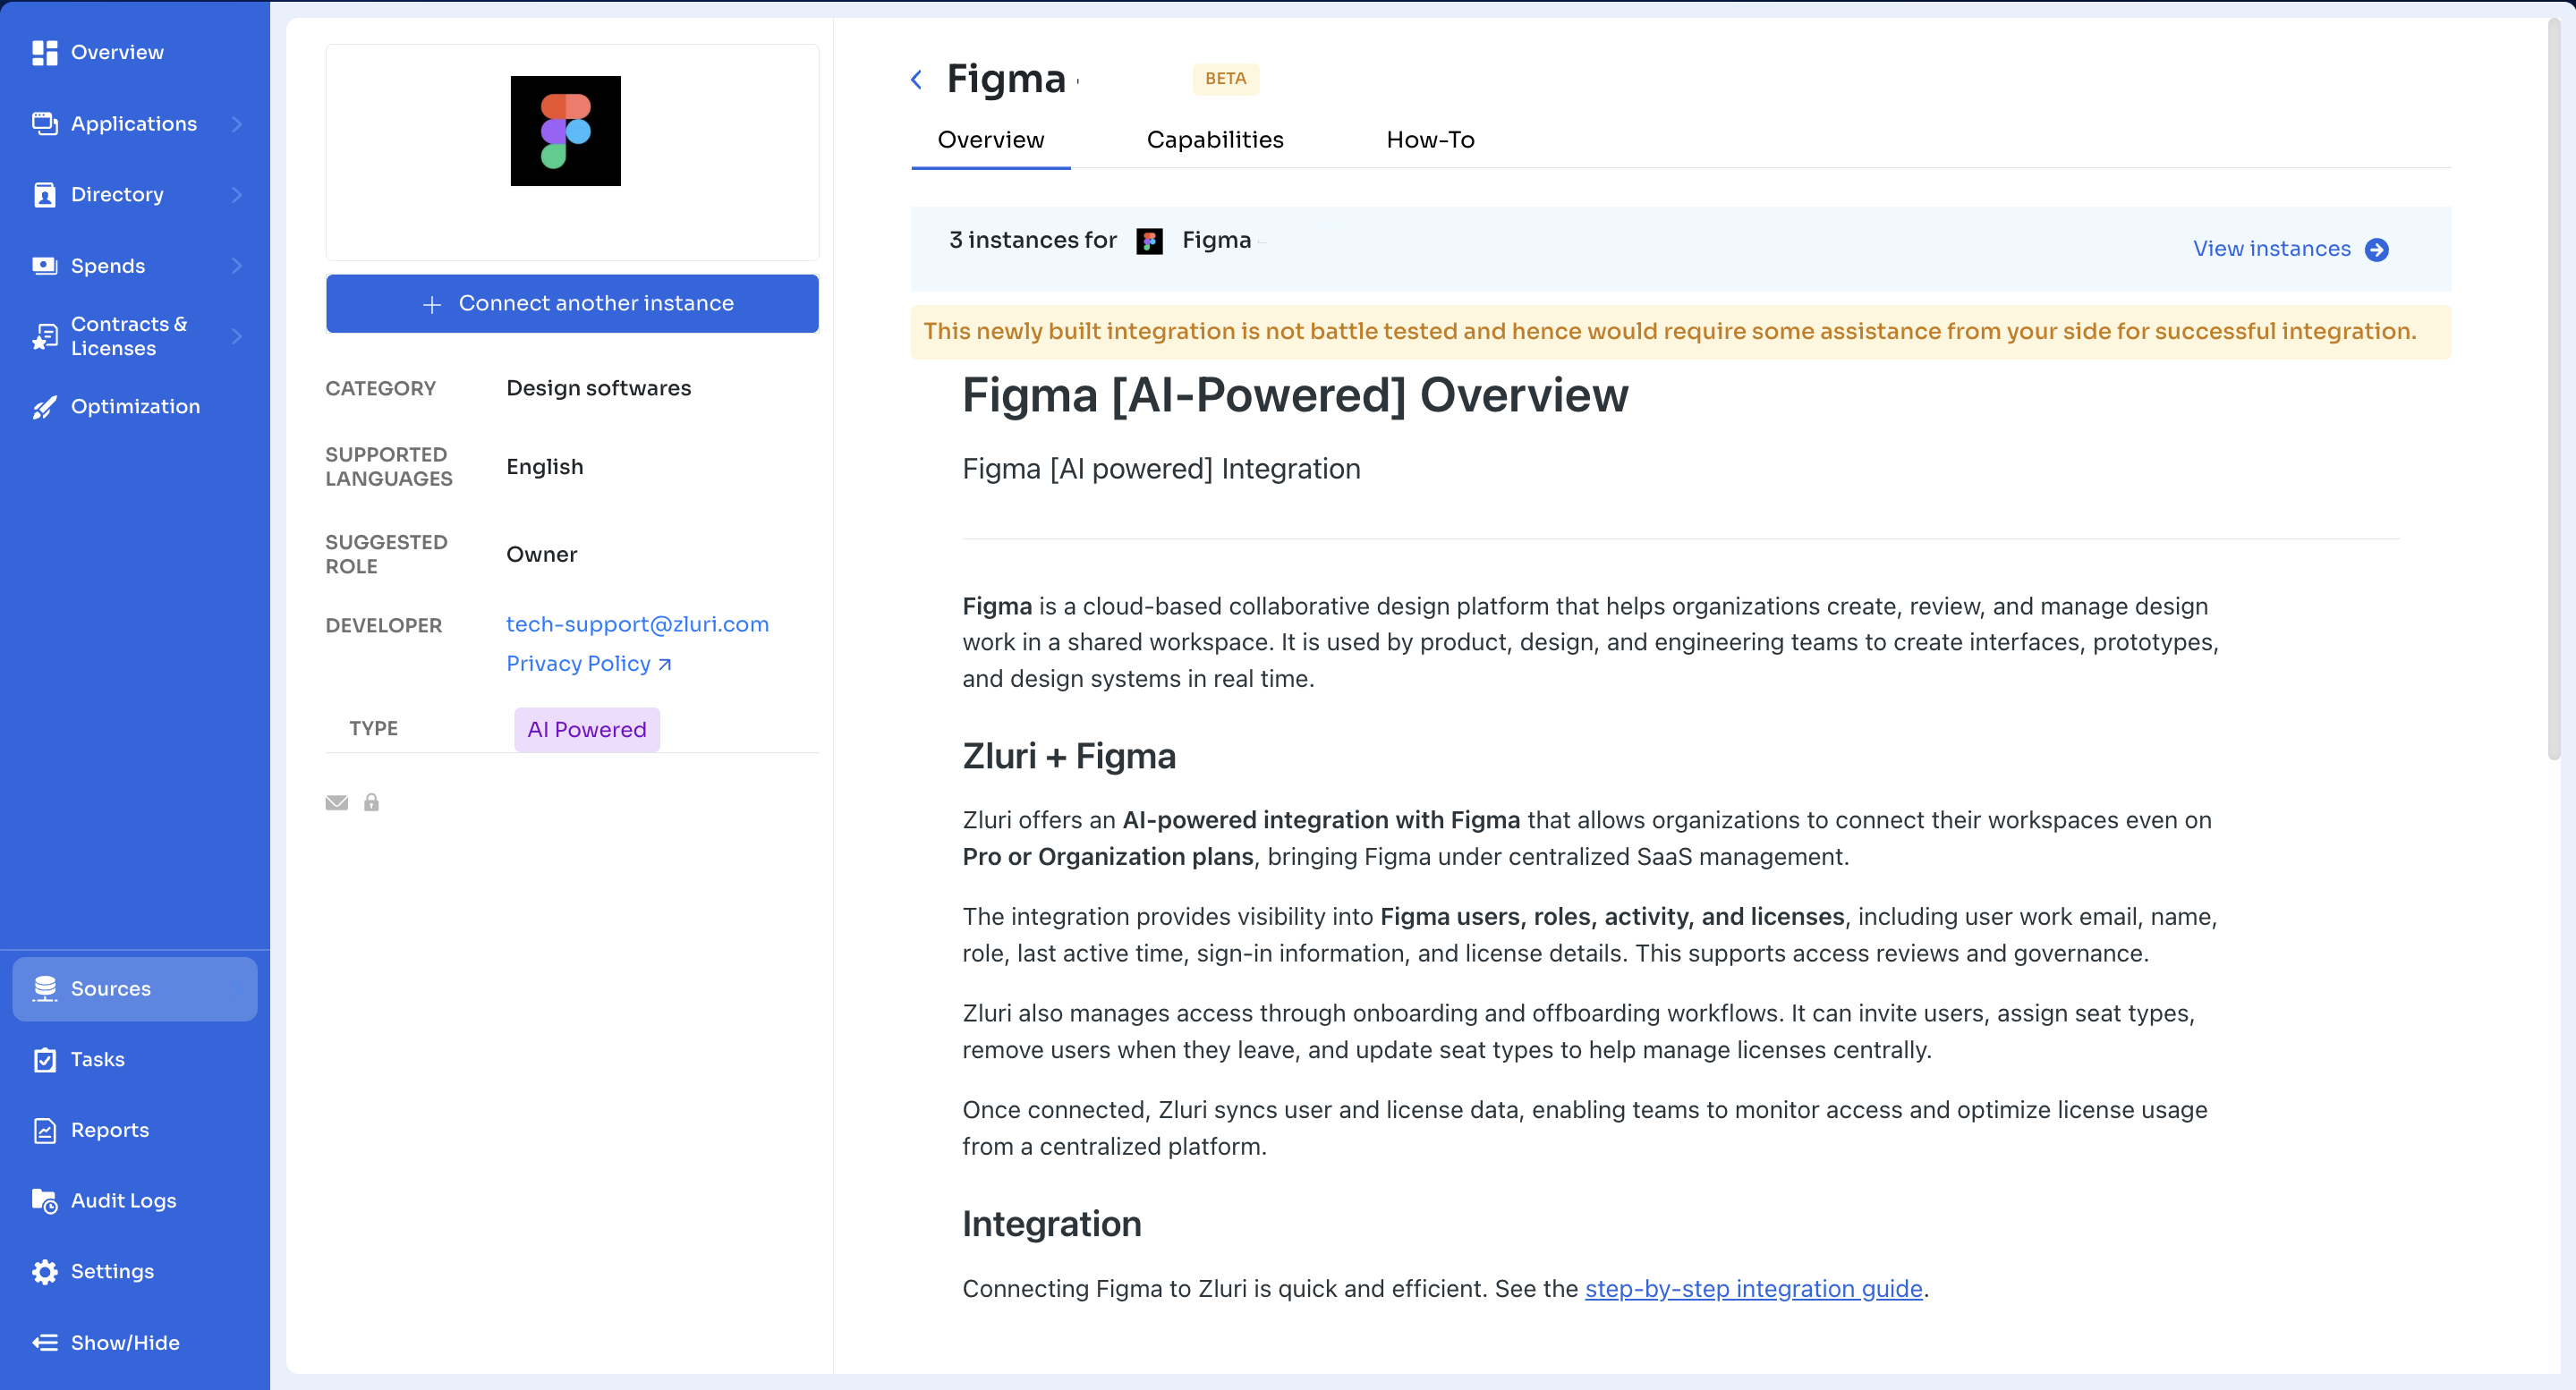The image size is (2576, 1390).
Task: Click the AI Powered type badge
Action: tap(585, 729)
